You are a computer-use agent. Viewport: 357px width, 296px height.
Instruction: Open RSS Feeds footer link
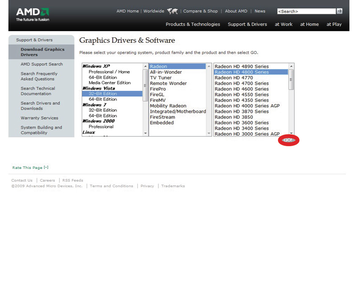click(x=73, y=180)
